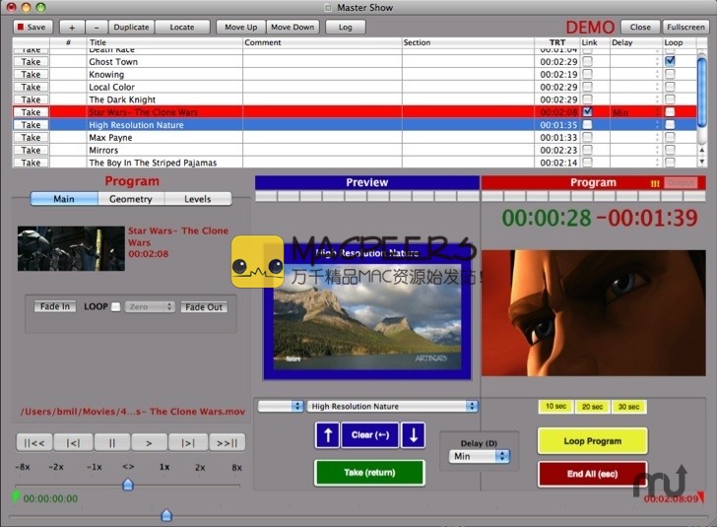Viewport: 717px width, 527px height.
Task: Pause playback with the || button
Action: (112, 443)
